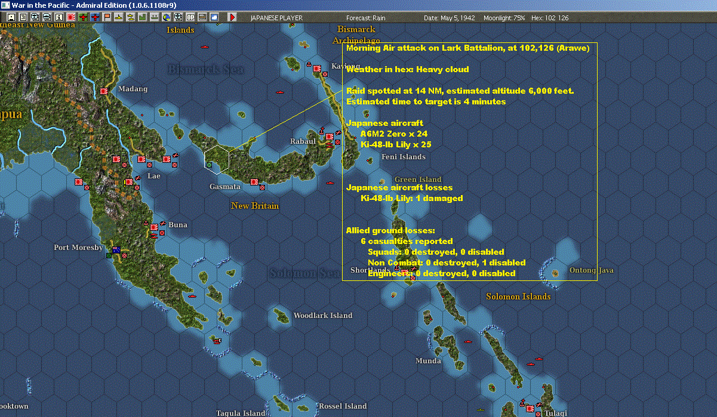Open the document list report icon

click(x=23, y=17)
